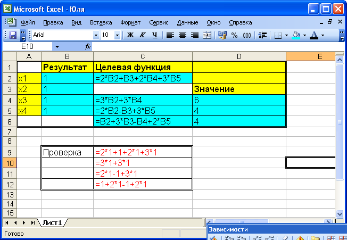Open toolbar options next to Save
The height and width of the screenshot is (240, 347).
click(23, 35)
